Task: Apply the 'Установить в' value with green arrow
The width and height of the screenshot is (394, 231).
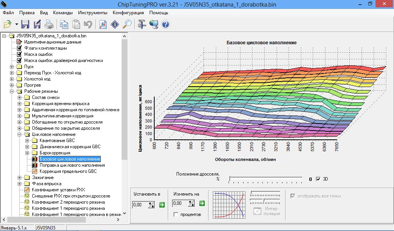Action: [x=162, y=204]
